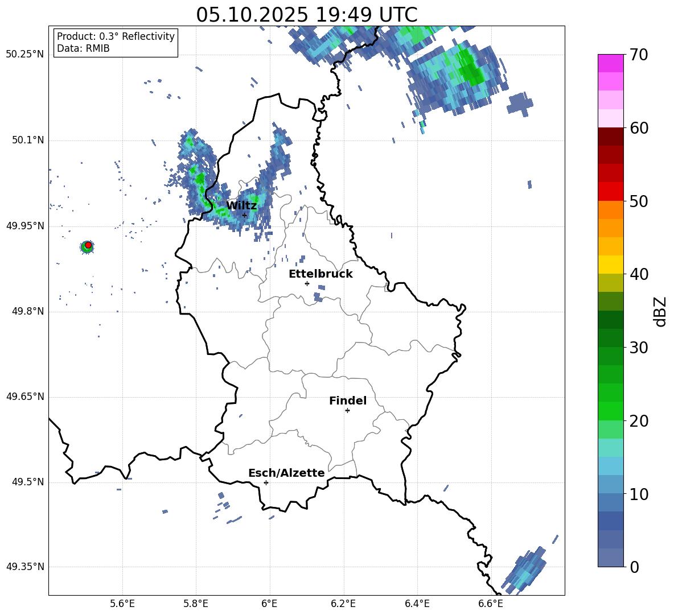Click the 49.8°N latitude label
674x615 pixels.
pyautogui.click(x=28, y=311)
